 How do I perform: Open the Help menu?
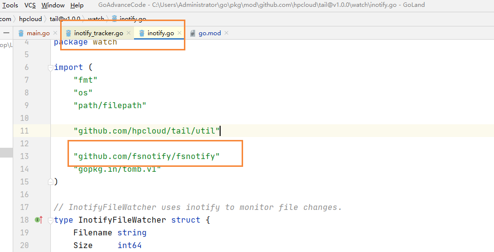point(77,5)
